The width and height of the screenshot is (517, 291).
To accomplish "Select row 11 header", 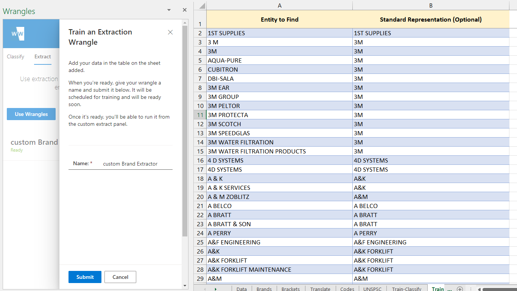I will [200, 115].
